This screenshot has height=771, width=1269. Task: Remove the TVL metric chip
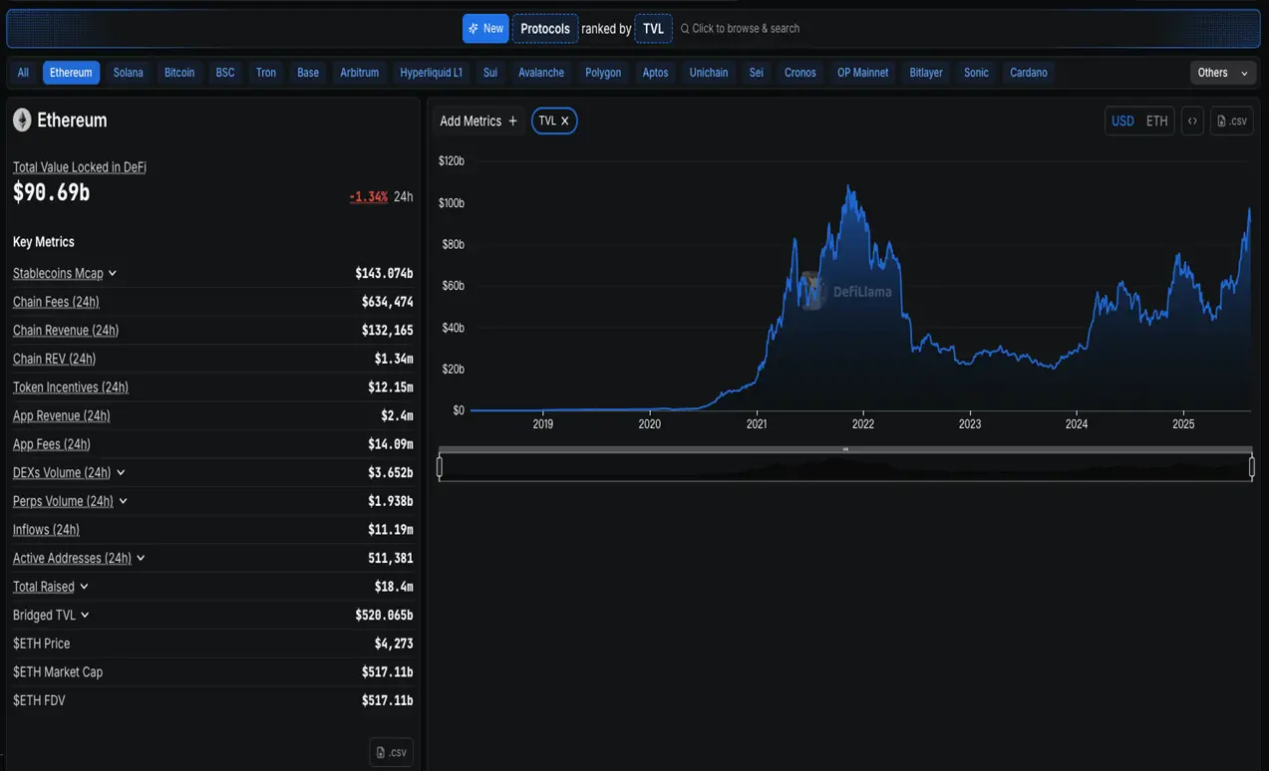click(x=565, y=121)
